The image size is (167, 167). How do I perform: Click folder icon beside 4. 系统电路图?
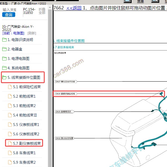[4, 68]
